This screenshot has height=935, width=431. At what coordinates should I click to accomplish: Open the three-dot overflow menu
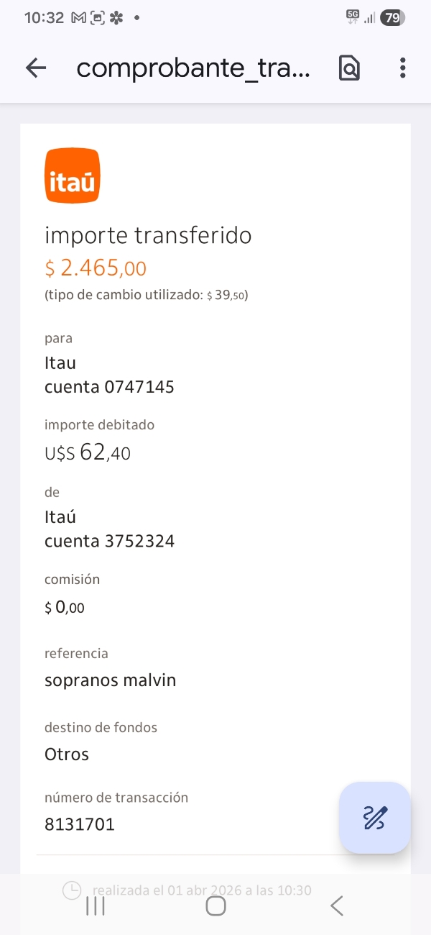click(x=402, y=68)
